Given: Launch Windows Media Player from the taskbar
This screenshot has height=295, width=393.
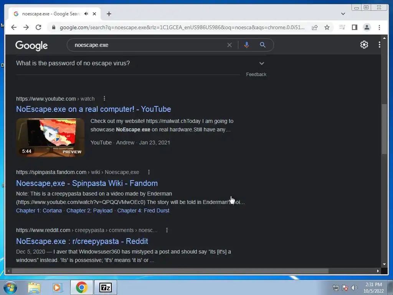Looking at the screenshot, I should (x=57, y=288).
